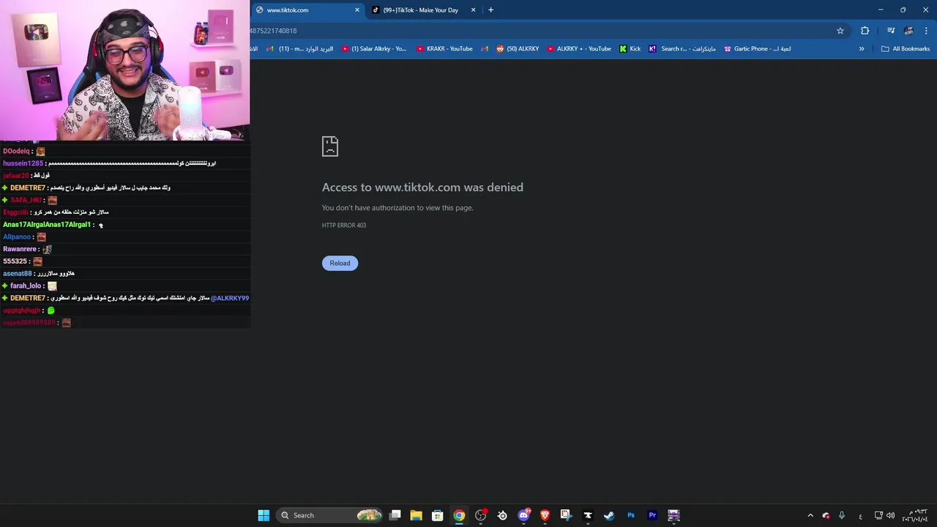Viewport: 937px width, 527px height.
Task: Click the @ALKRKY99 mention in chat
Action: (230, 298)
